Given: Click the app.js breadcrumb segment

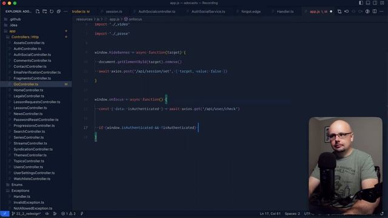Looking at the screenshot, I should point(114,19).
